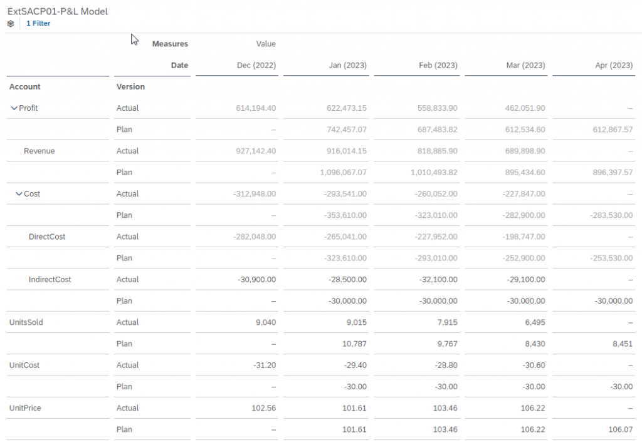The image size is (642, 445).
Task: Click Cost plan April value -283,530.00
Action: point(611,215)
